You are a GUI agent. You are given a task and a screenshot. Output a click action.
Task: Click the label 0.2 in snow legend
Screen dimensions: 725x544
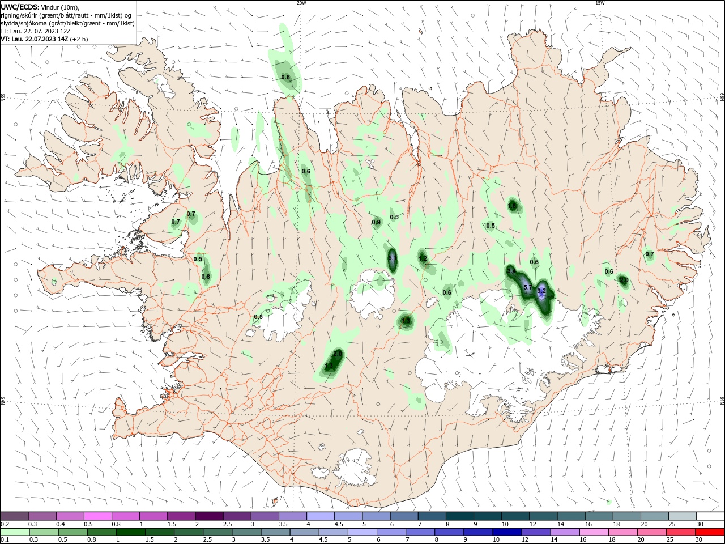[x=5, y=524]
